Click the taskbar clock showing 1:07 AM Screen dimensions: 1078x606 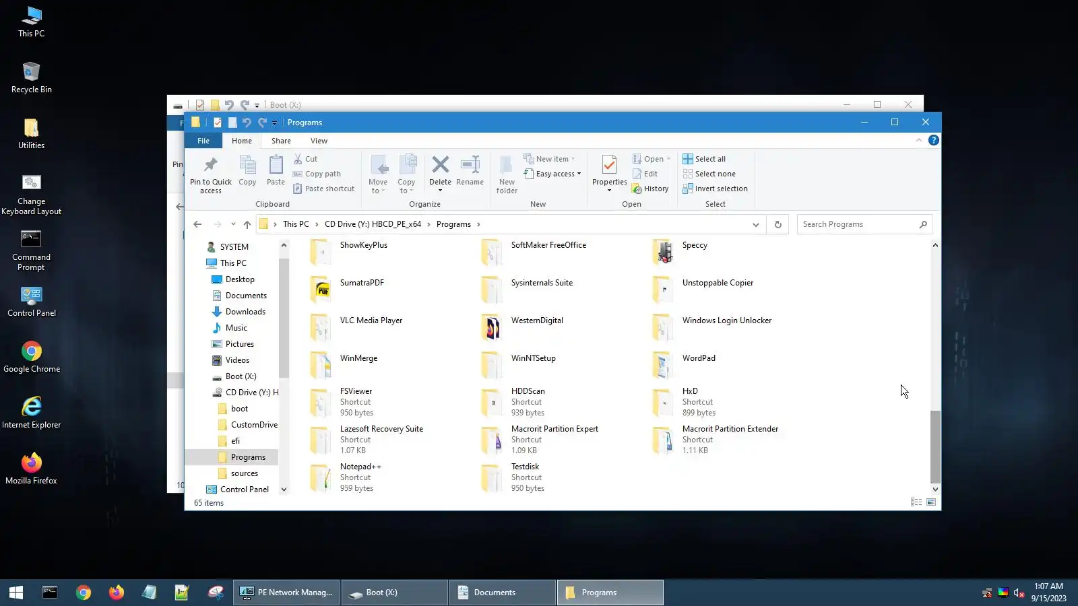[1048, 593]
